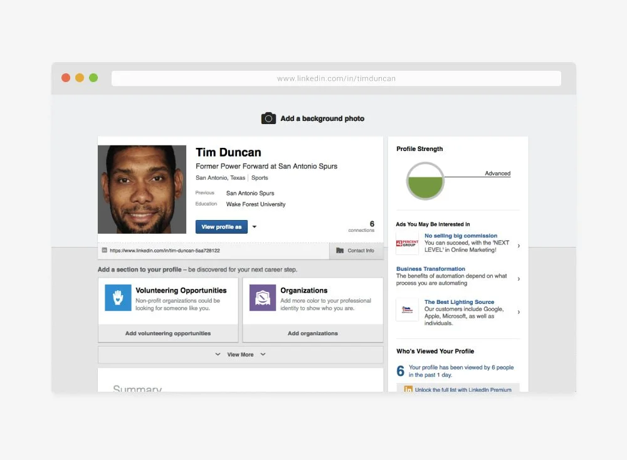Click the yellow minimize window dot

tap(80, 78)
